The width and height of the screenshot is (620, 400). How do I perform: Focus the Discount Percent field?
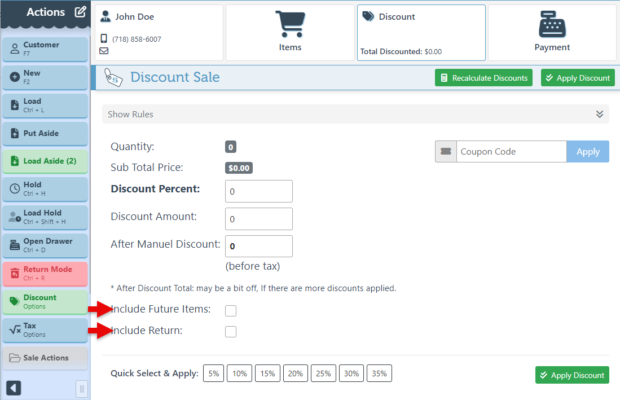click(x=259, y=191)
